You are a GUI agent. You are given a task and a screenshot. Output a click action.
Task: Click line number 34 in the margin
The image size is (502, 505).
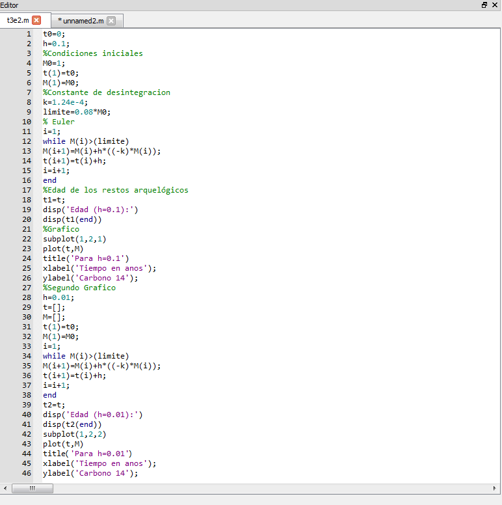27,356
